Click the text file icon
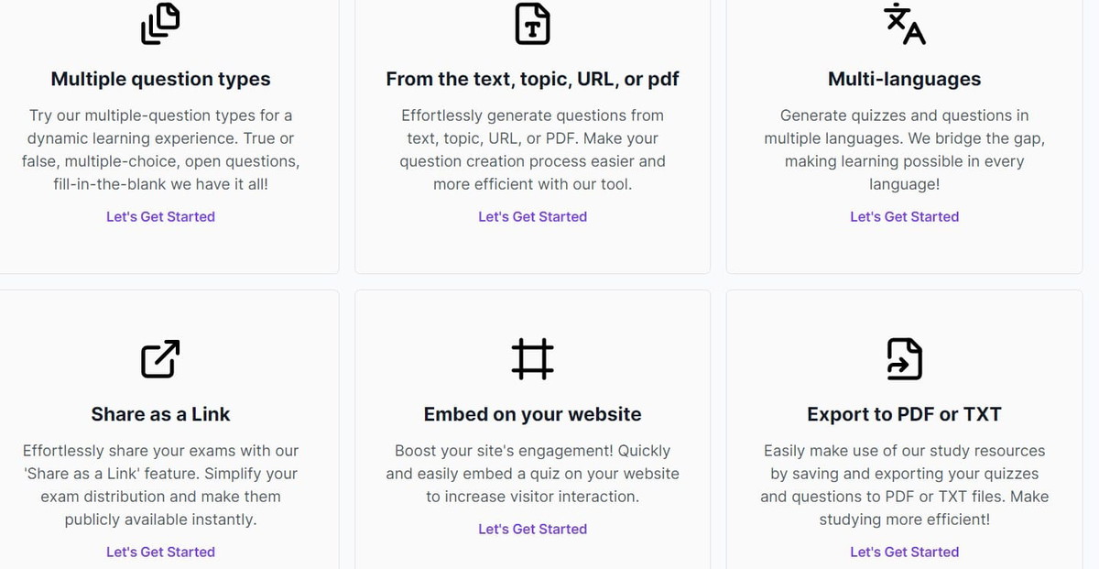The image size is (1099, 569). [x=532, y=24]
